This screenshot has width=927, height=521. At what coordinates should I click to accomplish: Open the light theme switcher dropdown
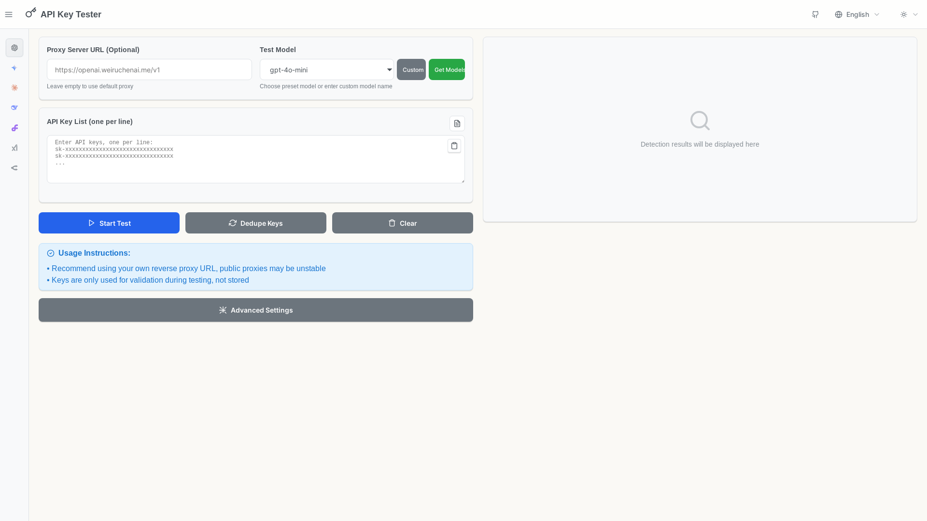coord(909,14)
